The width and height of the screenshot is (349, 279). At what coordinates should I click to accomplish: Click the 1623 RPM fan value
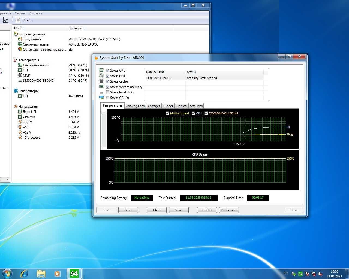76,96
